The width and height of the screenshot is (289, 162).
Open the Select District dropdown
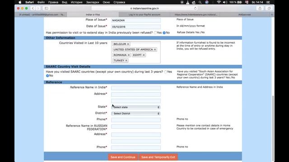tap(136, 113)
